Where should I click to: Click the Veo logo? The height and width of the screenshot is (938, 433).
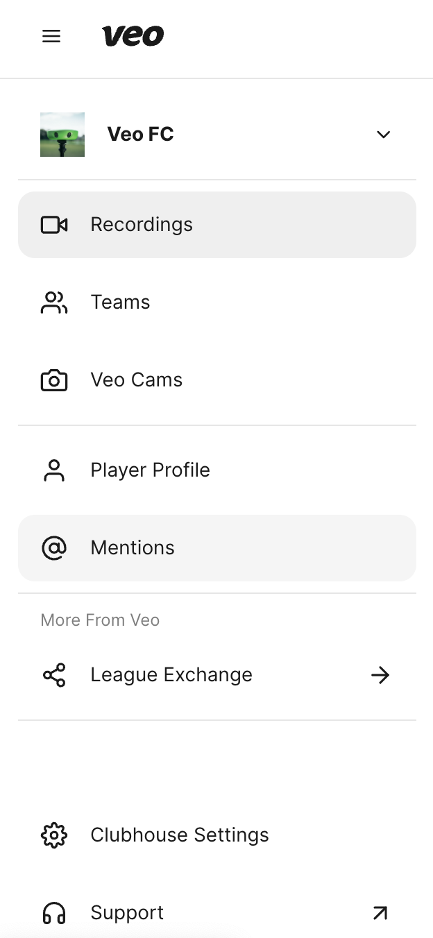coord(133,35)
